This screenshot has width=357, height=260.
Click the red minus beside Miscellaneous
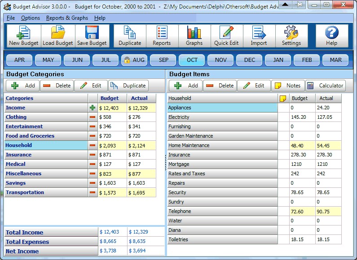[93, 173]
